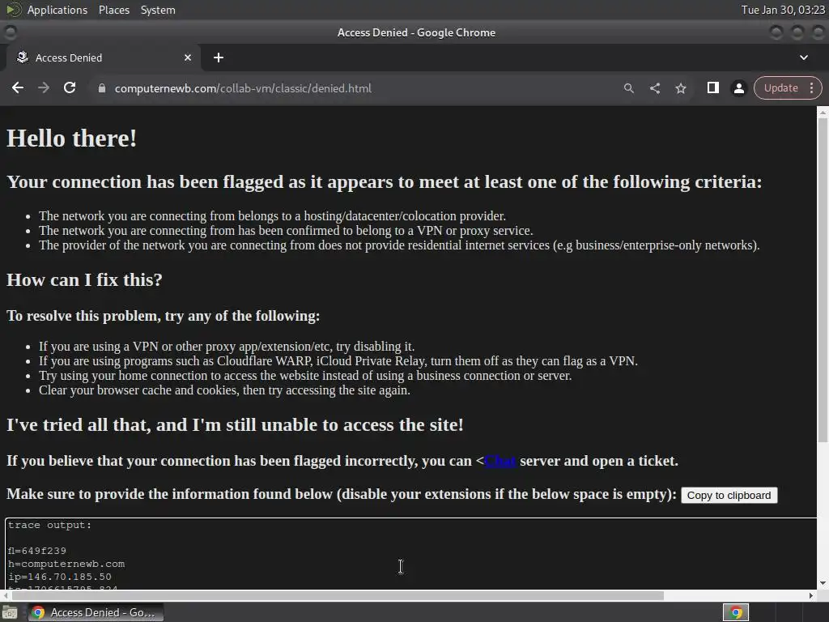Click the MATE logo icon beside Applications
This screenshot has height=622, width=829.
pyautogui.click(x=14, y=10)
